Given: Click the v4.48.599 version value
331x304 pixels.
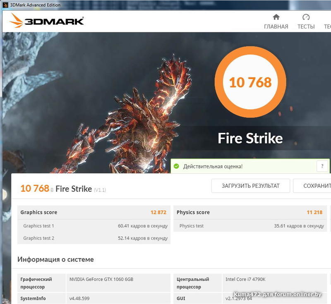Looking at the screenshot, I should (x=79, y=298).
